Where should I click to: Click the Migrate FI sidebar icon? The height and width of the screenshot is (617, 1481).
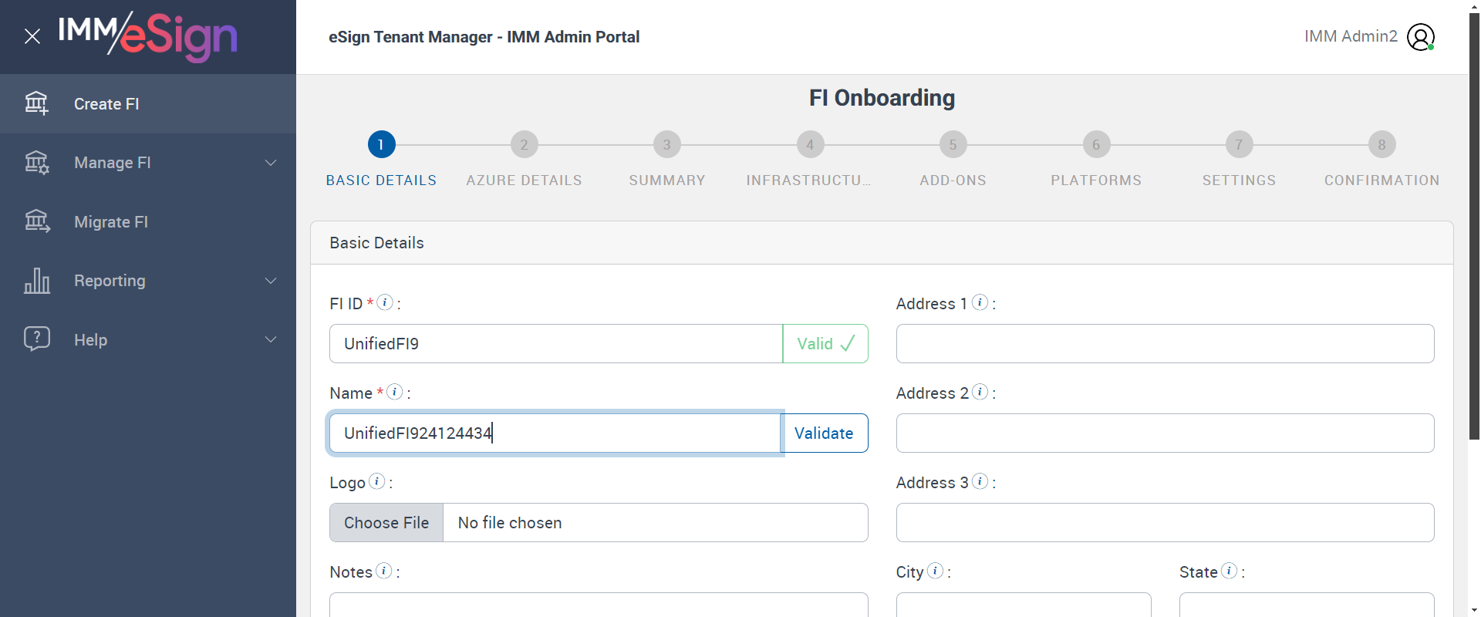point(36,221)
